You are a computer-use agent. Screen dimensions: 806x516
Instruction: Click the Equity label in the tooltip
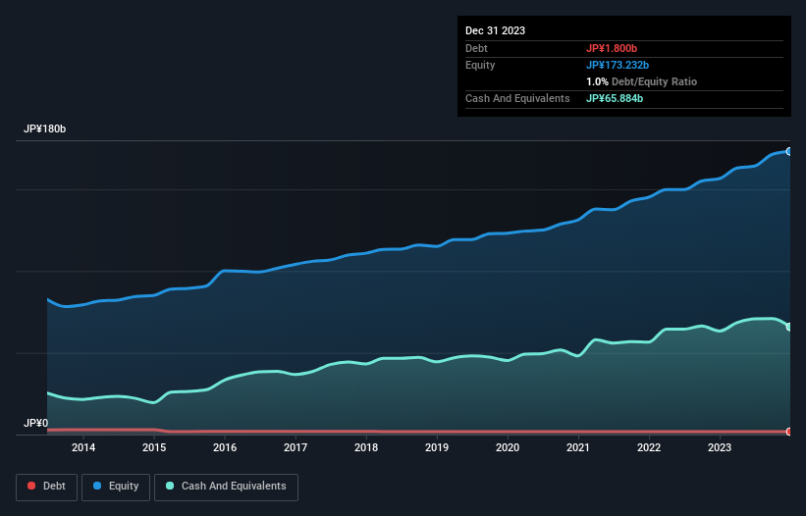coord(480,65)
